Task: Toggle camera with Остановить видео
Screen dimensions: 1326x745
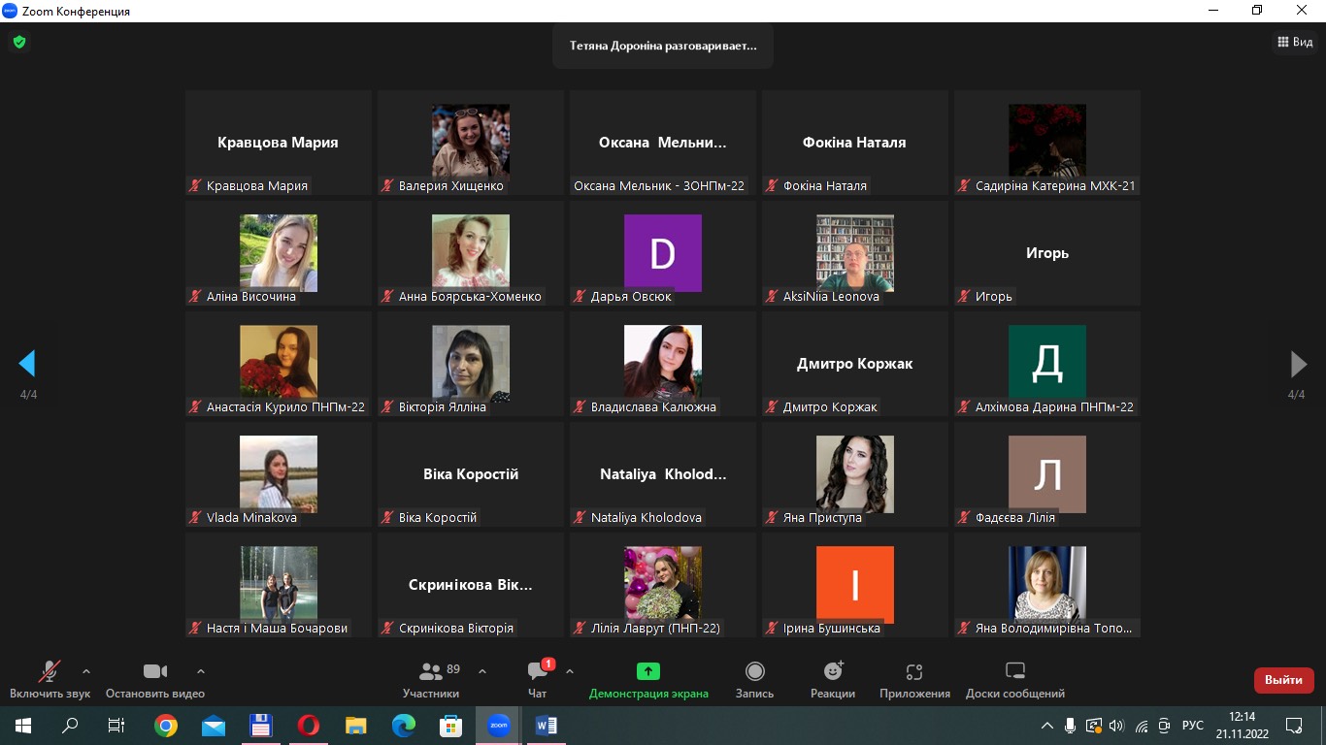Action: coord(154,671)
